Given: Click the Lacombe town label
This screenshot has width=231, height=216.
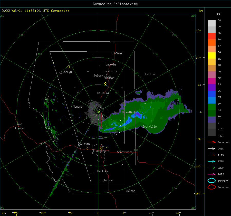Looking at the screenshot, I should coord(111,64).
